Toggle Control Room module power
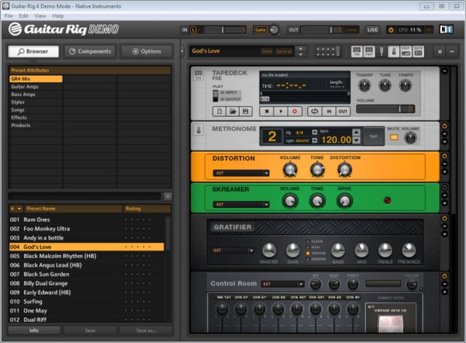 coord(445,276)
